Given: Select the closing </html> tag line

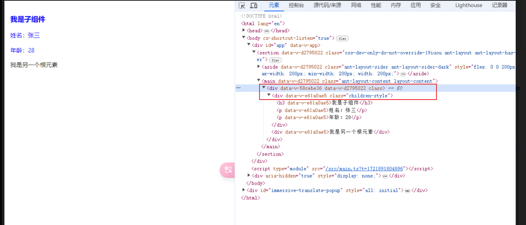Looking at the screenshot, I should (251, 198).
